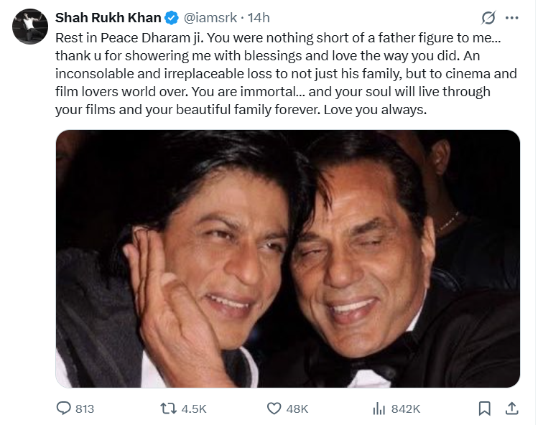Viewport: 538px width, 425px height.
Task: Open the view analytics bar chart icon
Action: (x=379, y=408)
